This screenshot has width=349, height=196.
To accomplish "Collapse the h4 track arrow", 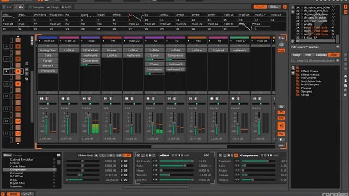I will [103, 41].
